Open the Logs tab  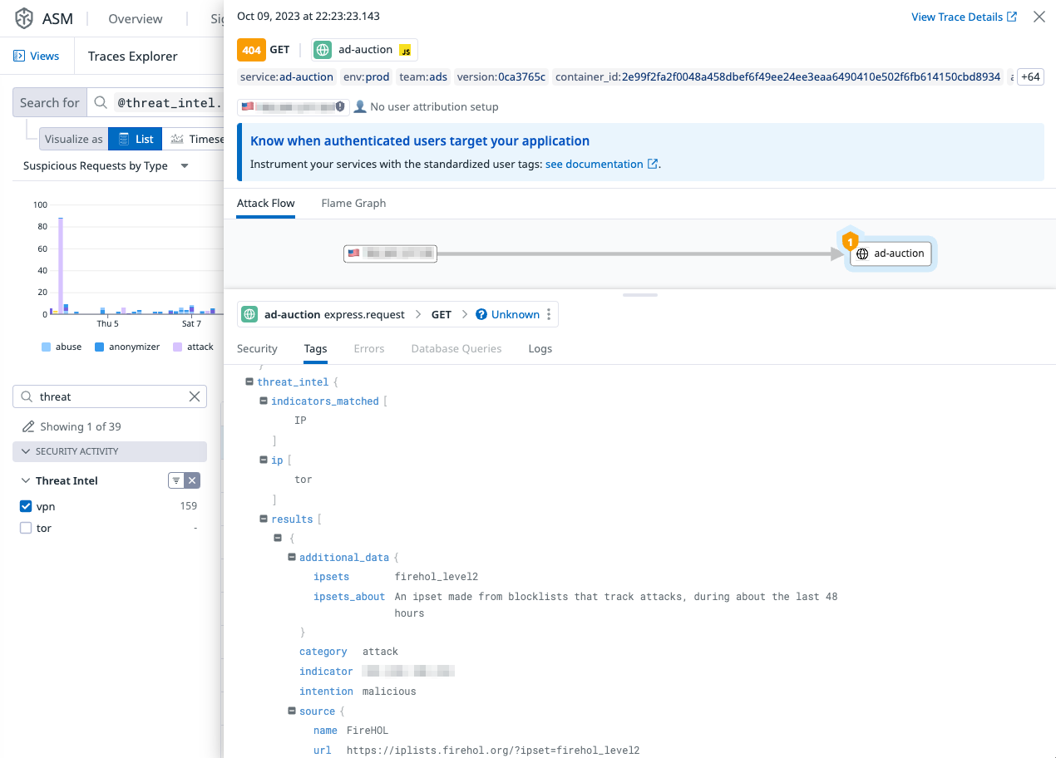[540, 348]
